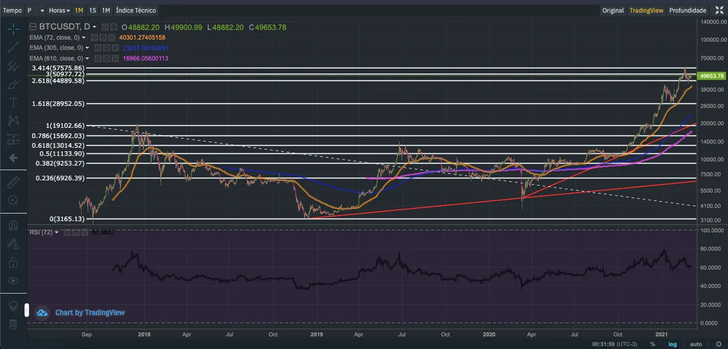Remove the EMA 305 indicator
Image resolution: width=728 pixels, height=349 pixels.
pos(115,48)
